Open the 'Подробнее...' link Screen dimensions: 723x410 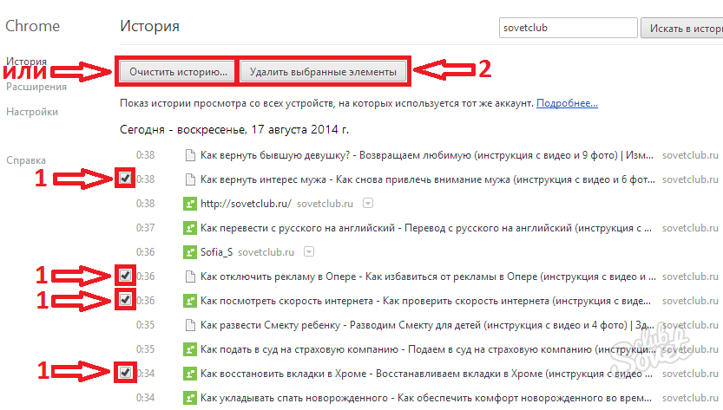point(567,103)
